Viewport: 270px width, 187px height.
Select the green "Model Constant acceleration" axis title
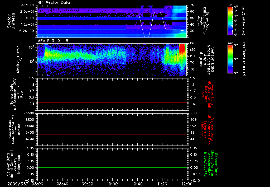210,164
